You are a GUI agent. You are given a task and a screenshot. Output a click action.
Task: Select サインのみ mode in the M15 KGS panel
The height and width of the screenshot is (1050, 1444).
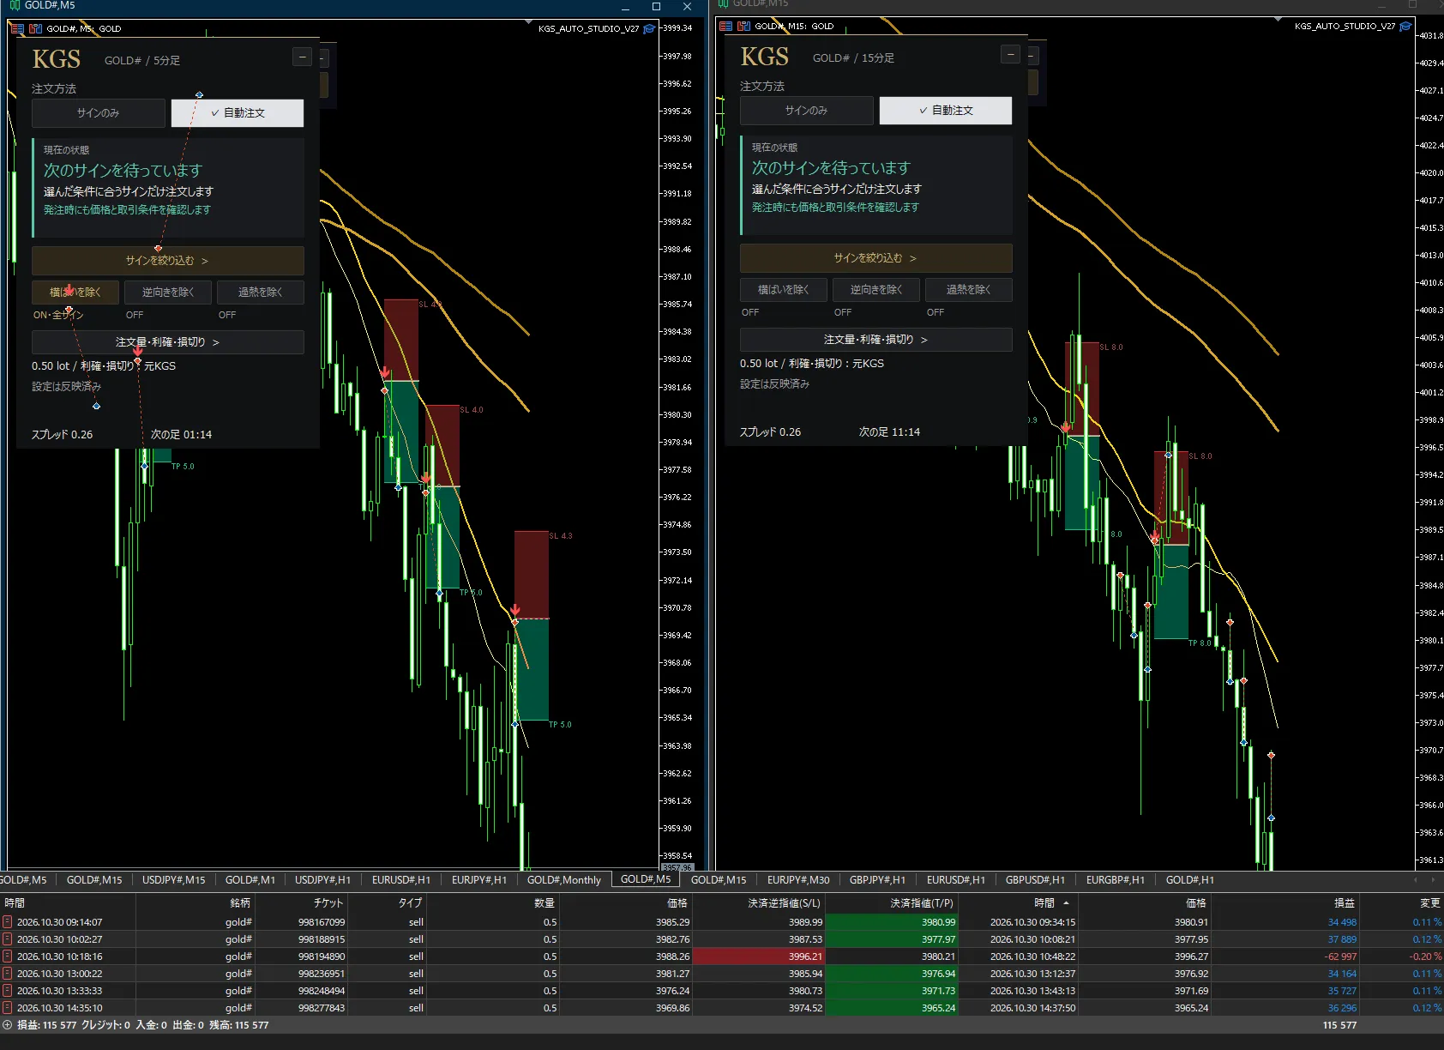(x=807, y=111)
